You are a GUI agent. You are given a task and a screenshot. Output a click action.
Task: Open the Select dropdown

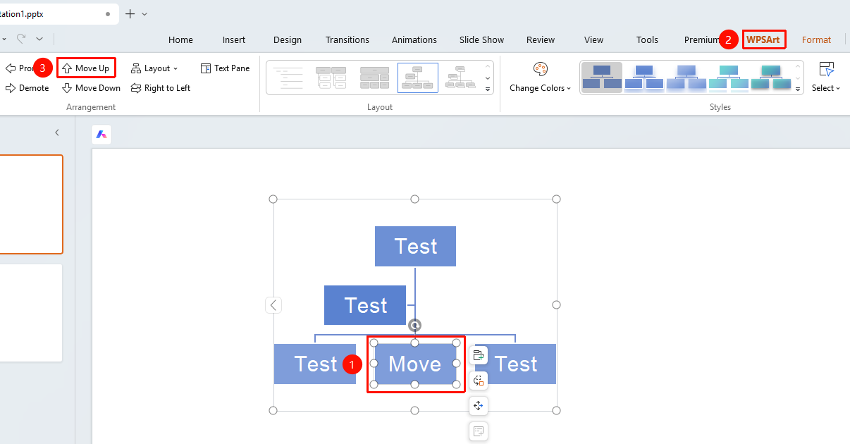(826, 78)
